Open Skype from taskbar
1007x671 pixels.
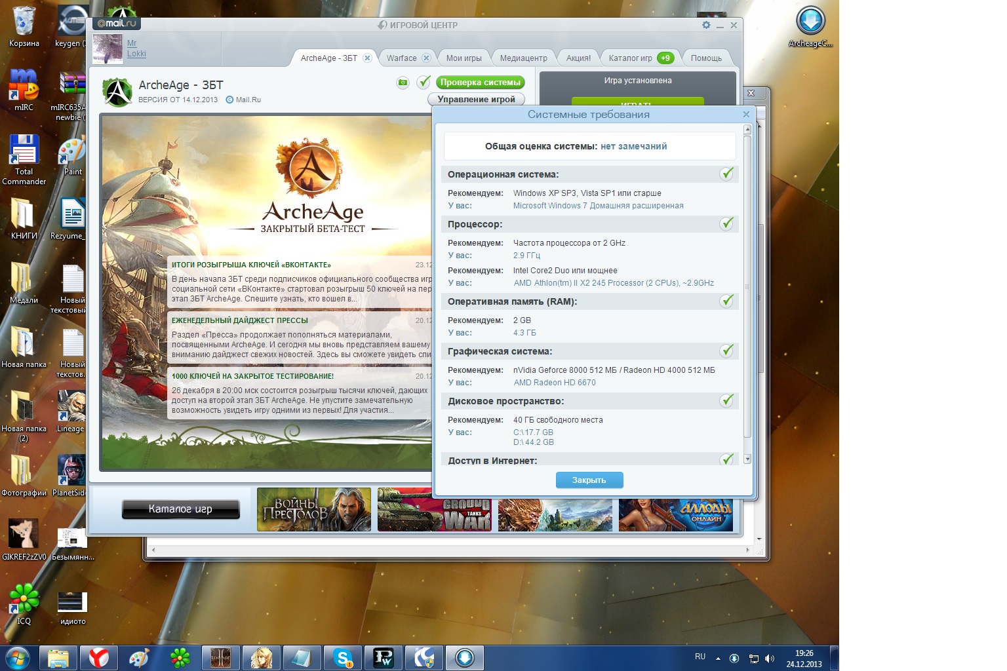343,658
